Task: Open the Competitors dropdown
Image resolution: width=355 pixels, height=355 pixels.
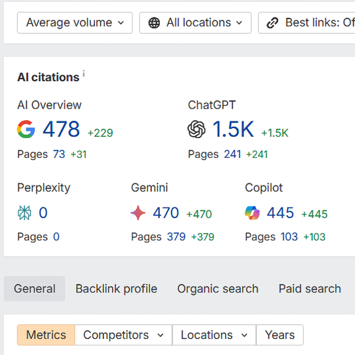Action: point(123,335)
